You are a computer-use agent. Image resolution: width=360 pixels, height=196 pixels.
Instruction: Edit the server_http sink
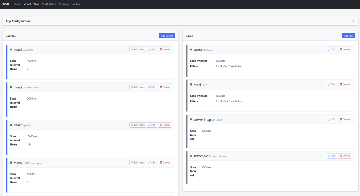[x=332, y=119]
